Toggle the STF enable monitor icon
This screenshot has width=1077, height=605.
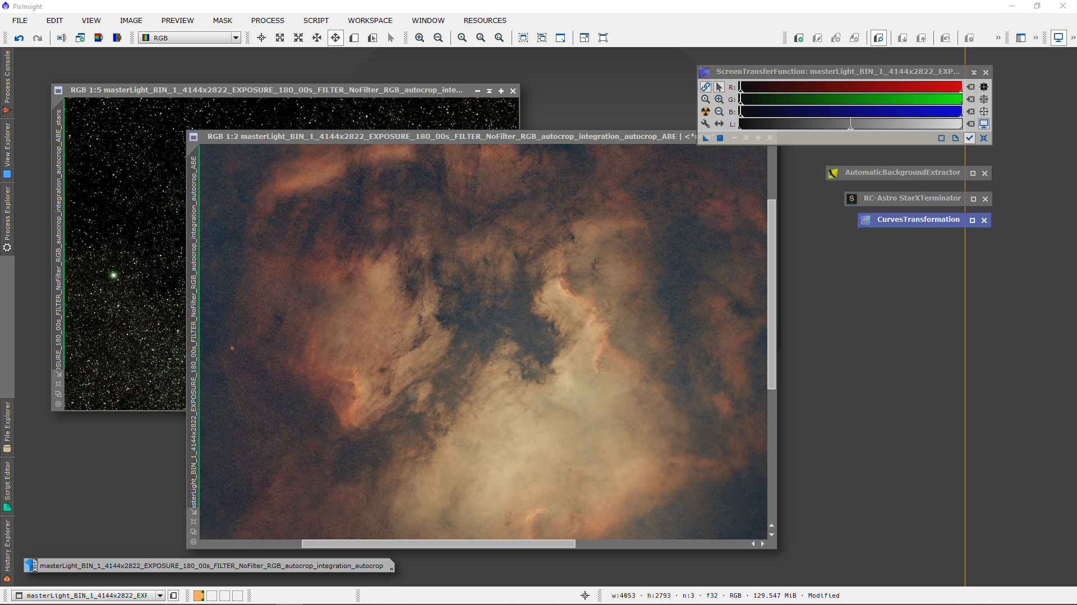984,124
